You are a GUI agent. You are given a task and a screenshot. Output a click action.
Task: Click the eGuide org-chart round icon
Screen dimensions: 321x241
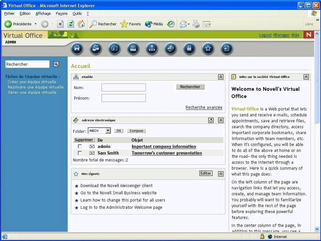tap(152, 48)
